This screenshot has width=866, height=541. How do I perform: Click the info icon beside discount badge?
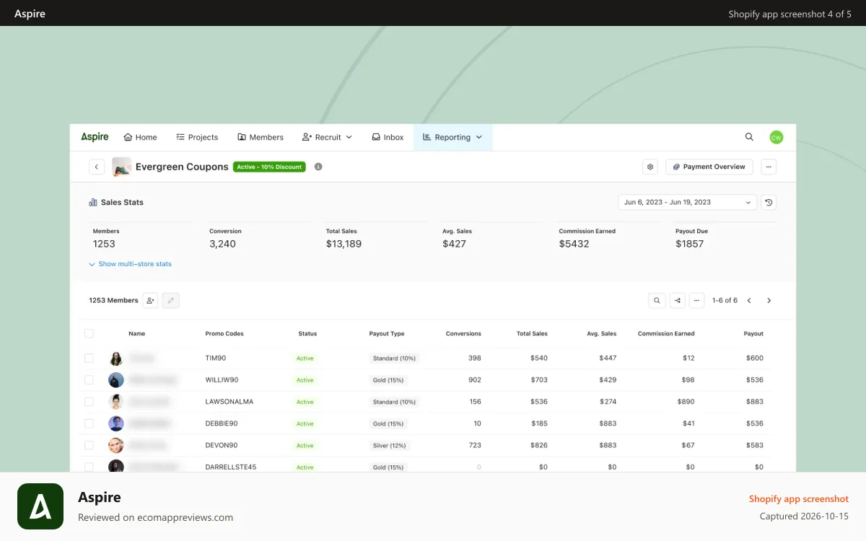pyautogui.click(x=318, y=167)
